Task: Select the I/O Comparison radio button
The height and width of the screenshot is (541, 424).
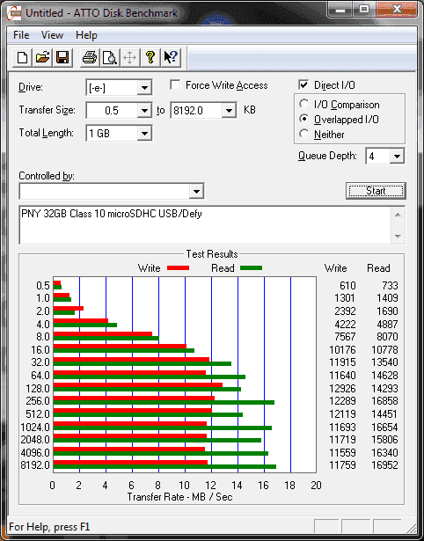Action: pyautogui.click(x=304, y=104)
